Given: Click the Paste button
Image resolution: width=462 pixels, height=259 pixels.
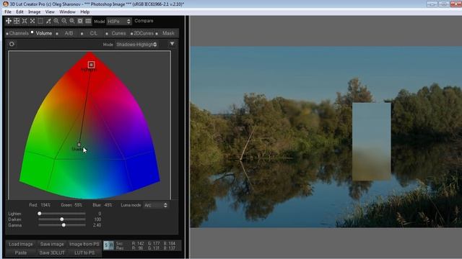Looking at the screenshot, I should point(21,253).
